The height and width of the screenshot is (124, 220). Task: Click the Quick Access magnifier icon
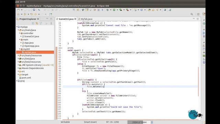coord(192,14)
